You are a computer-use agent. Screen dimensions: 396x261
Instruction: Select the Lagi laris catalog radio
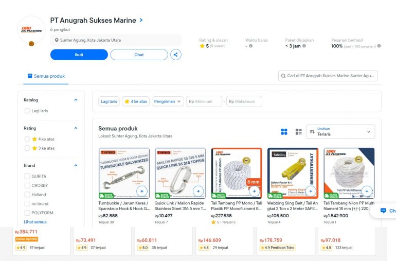tap(27, 111)
